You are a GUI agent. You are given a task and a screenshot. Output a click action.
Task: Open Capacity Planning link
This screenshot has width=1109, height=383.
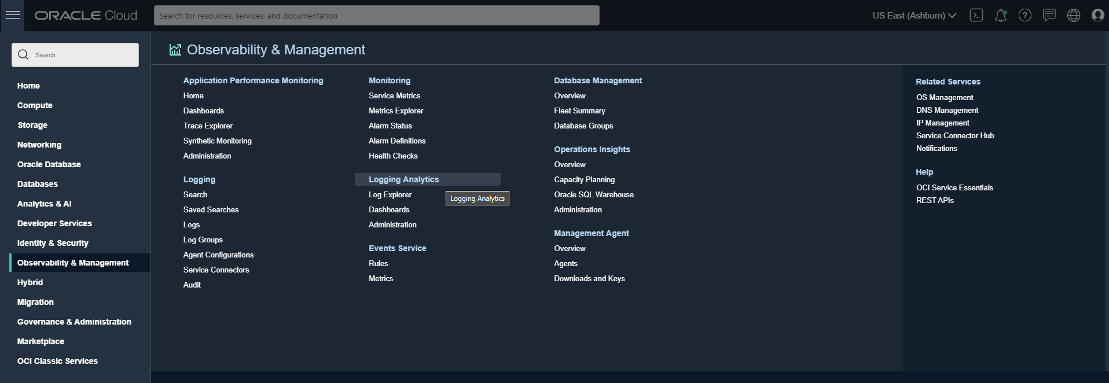[x=585, y=179]
